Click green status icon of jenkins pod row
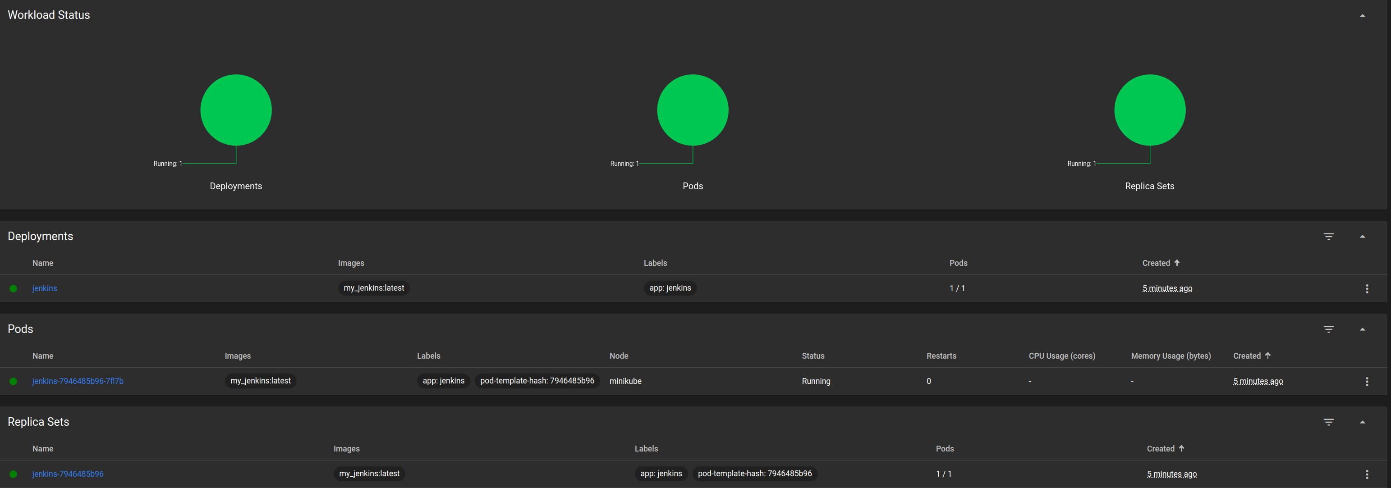The width and height of the screenshot is (1391, 488). pos(14,382)
